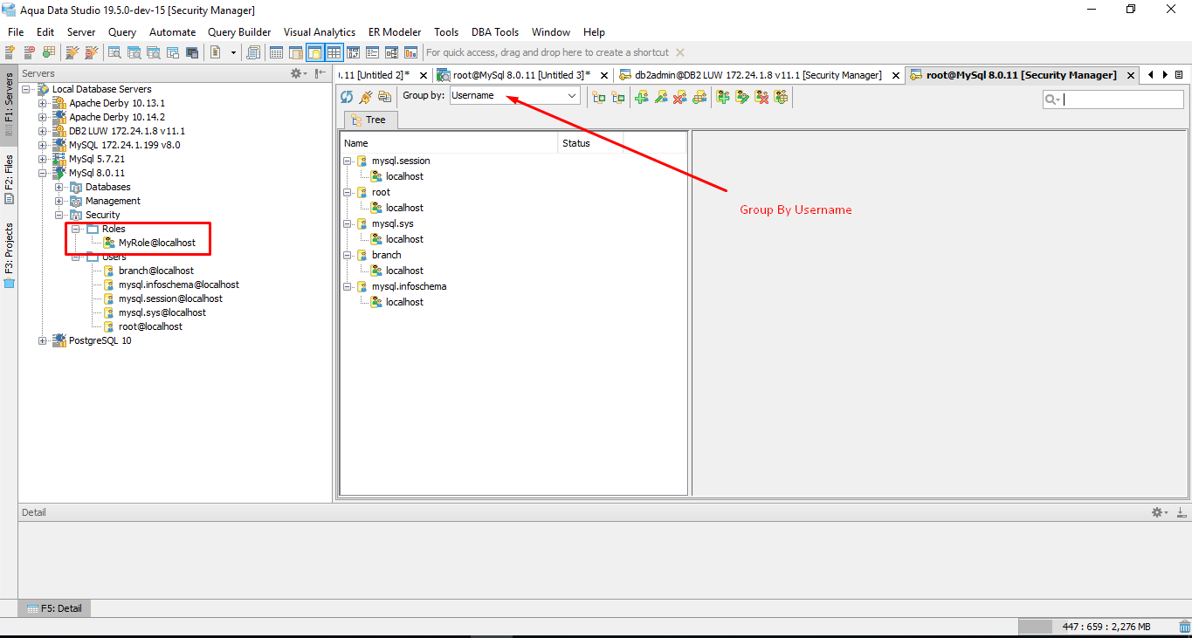Click the delete role icon with red X
This screenshot has height=638, width=1192.
coord(761,97)
